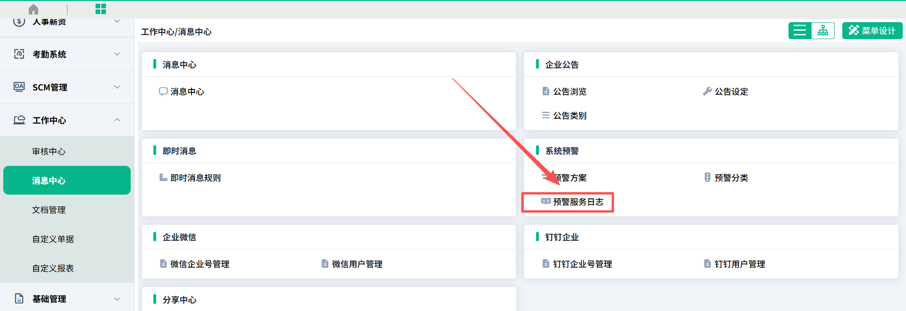The image size is (906, 311).
Task: Click the green grid apps icon
Action: click(101, 9)
